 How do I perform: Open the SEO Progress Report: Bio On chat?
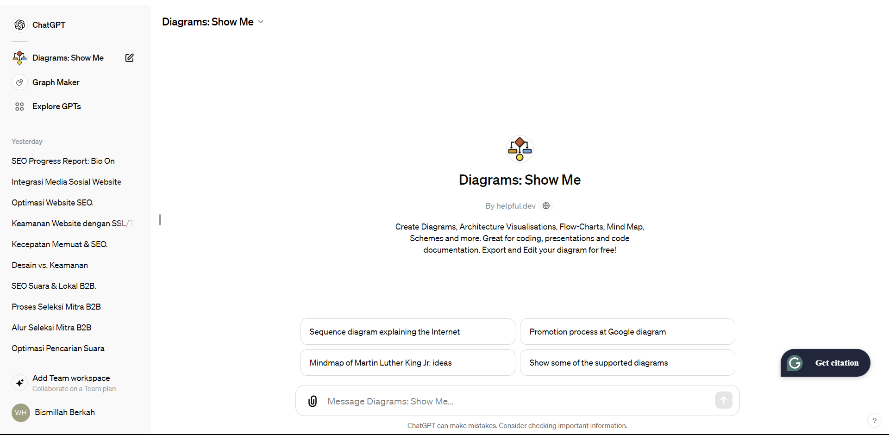63,161
